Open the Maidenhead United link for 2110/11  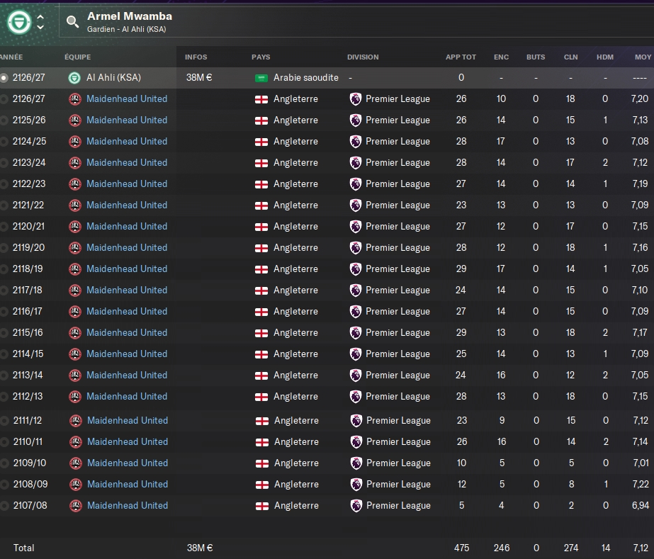(128, 442)
